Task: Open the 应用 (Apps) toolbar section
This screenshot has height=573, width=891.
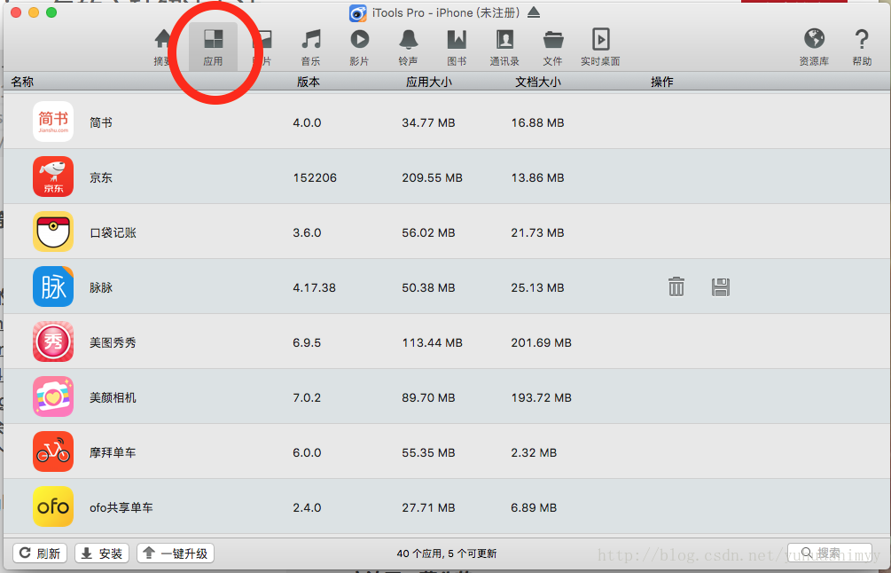Action: [213, 47]
